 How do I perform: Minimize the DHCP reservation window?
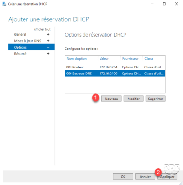click(152, 4)
